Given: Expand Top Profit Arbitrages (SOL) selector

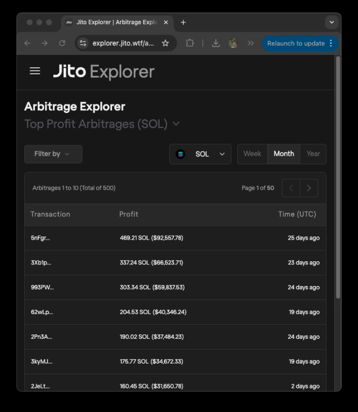Looking at the screenshot, I should 102,124.
